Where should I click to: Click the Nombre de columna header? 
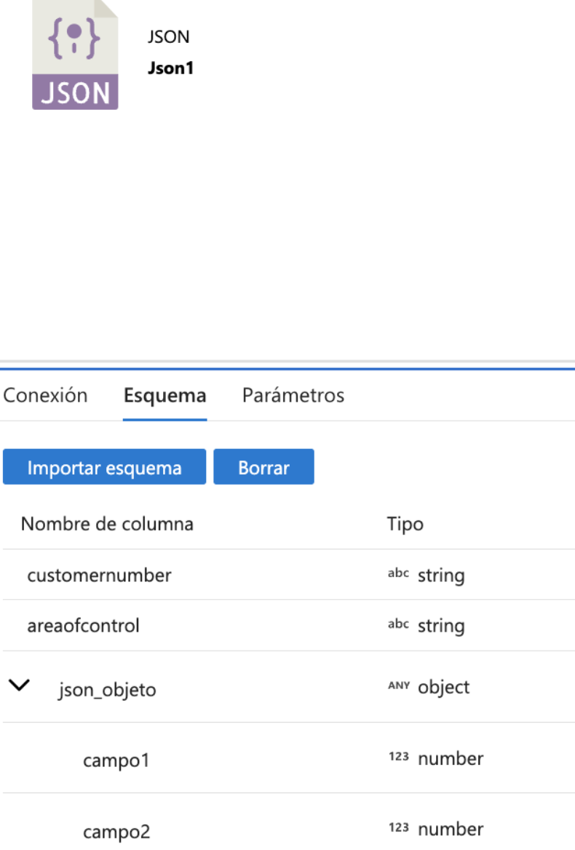click(107, 524)
